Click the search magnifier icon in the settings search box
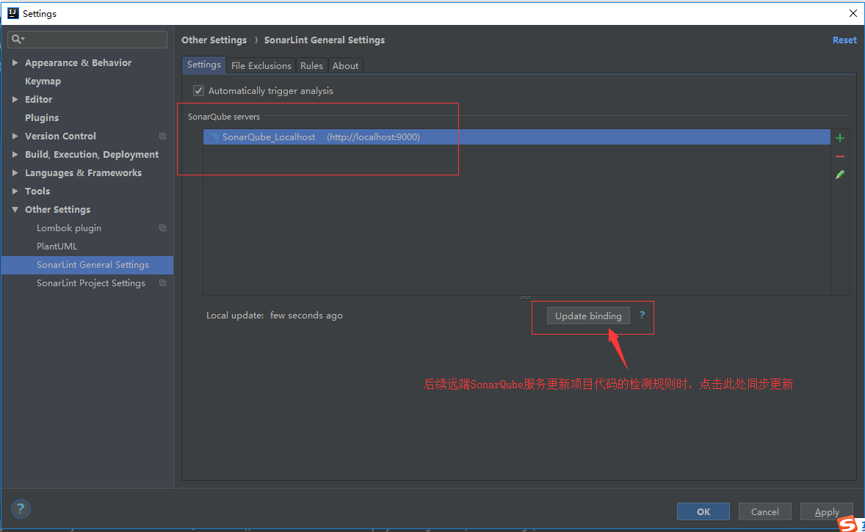The width and height of the screenshot is (865, 532). point(17,39)
